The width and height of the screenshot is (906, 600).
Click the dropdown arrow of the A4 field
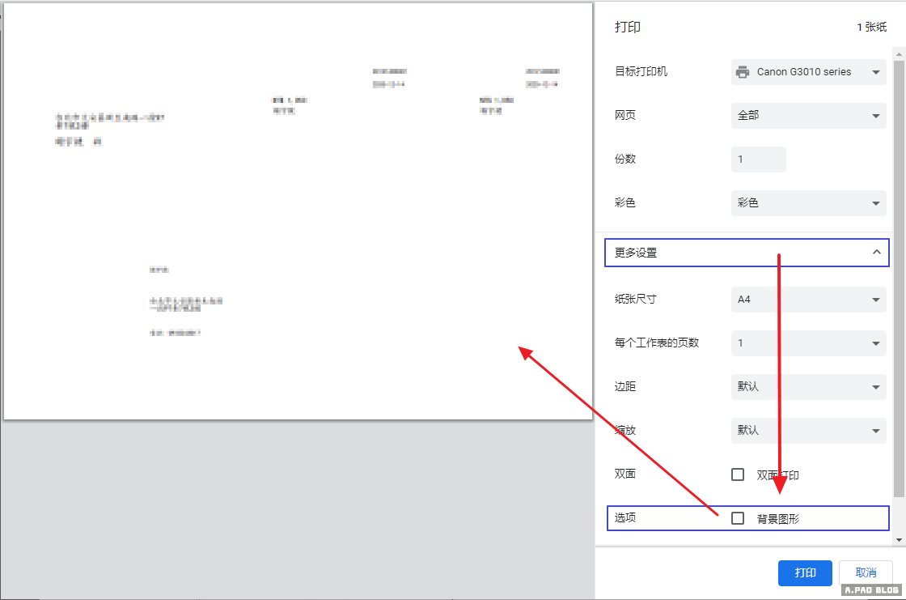875,300
